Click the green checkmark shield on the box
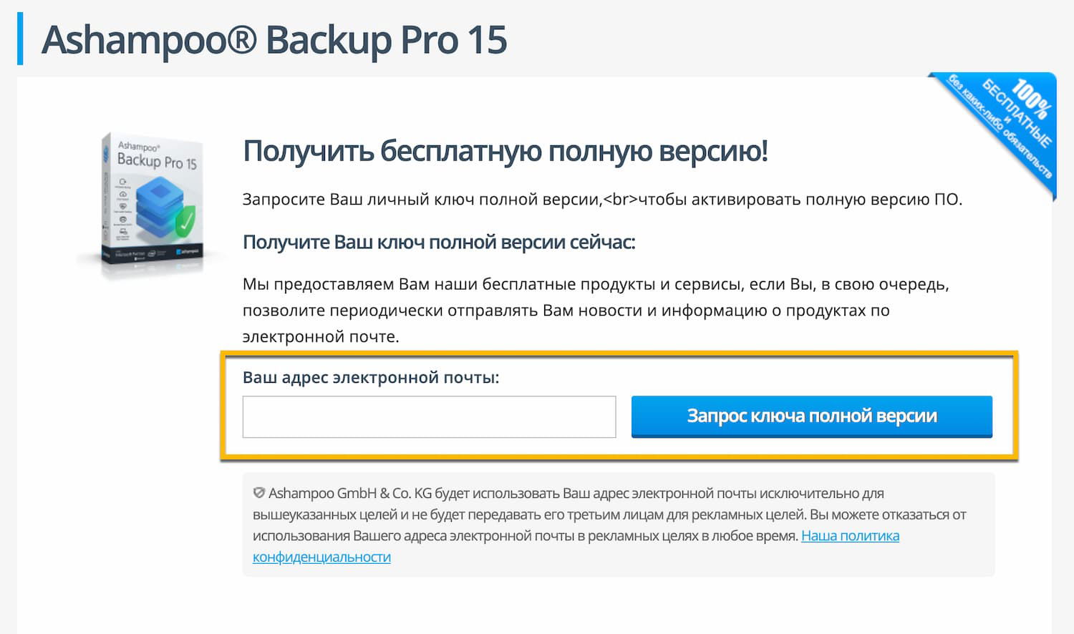This screenshot has height=634, width=1074. pyautogui.click(x=185, y=220)
